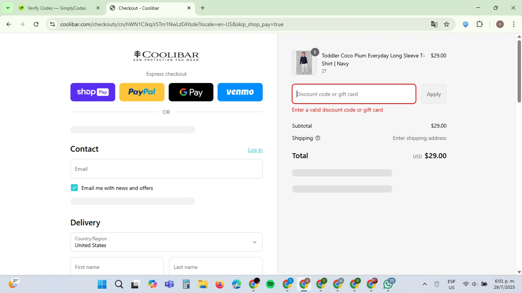Open the translate page icon

(434, 24)
